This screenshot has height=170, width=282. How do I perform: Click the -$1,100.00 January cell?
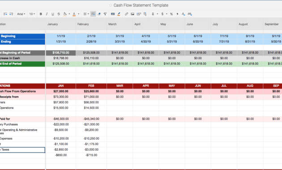[x=60, y=144]
